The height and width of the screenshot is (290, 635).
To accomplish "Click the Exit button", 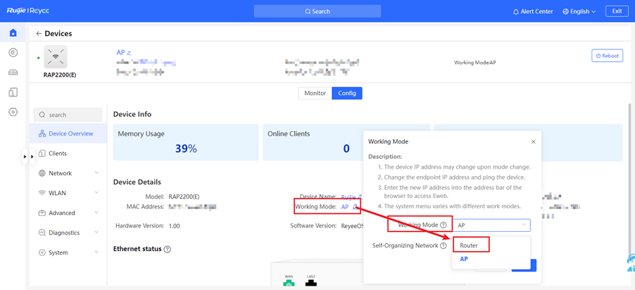I will 617,11.
